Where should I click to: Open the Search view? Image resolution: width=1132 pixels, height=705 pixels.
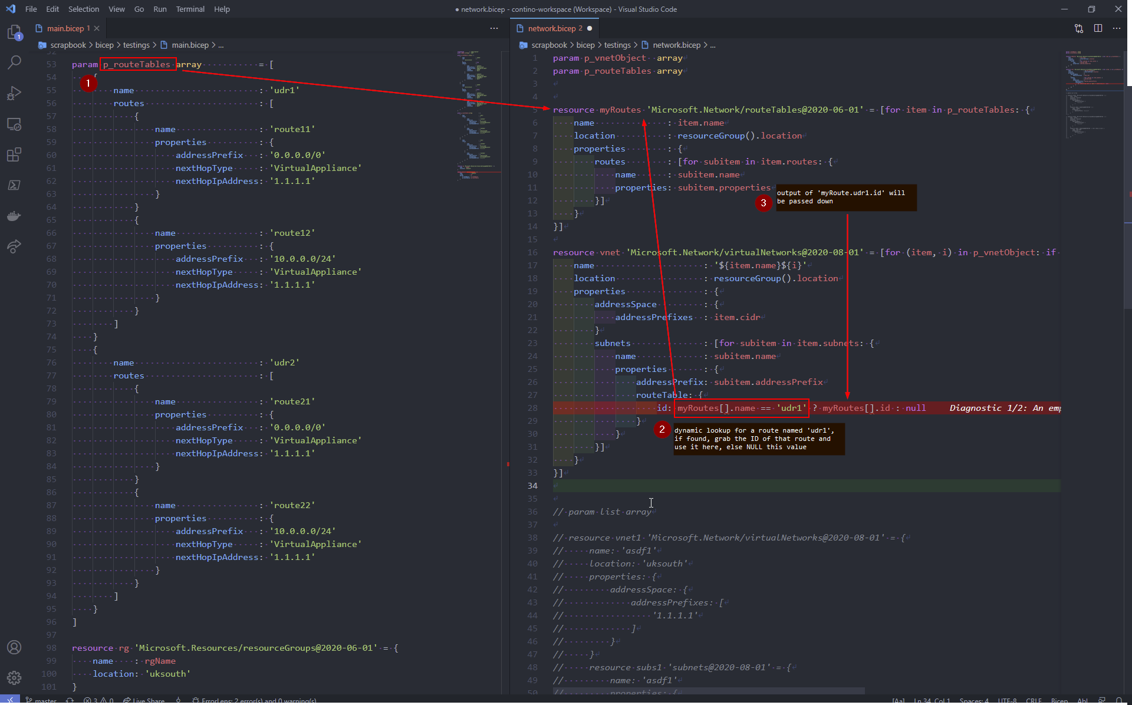point(14,62)
